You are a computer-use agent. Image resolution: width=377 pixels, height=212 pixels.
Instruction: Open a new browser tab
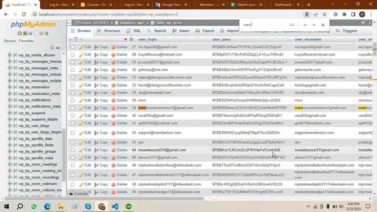tap(309, 5)
